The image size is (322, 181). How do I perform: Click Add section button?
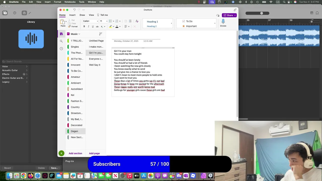[75, 153]
